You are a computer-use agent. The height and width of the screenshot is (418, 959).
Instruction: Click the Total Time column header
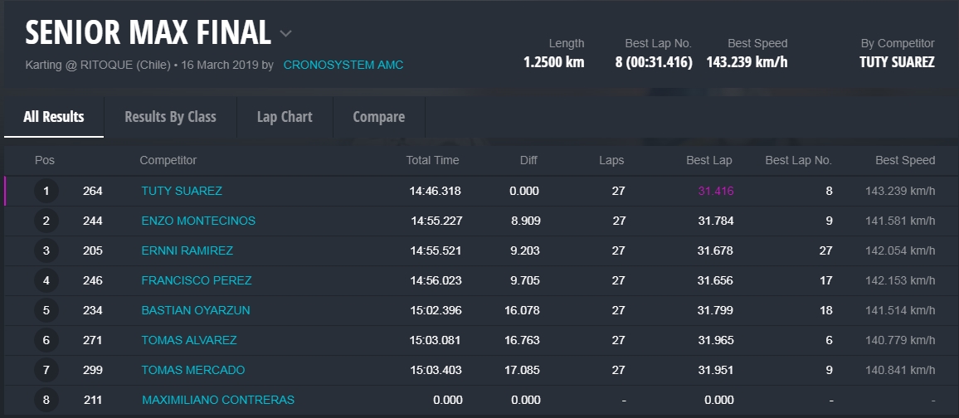pyautogui.click(x=432, y=160)
